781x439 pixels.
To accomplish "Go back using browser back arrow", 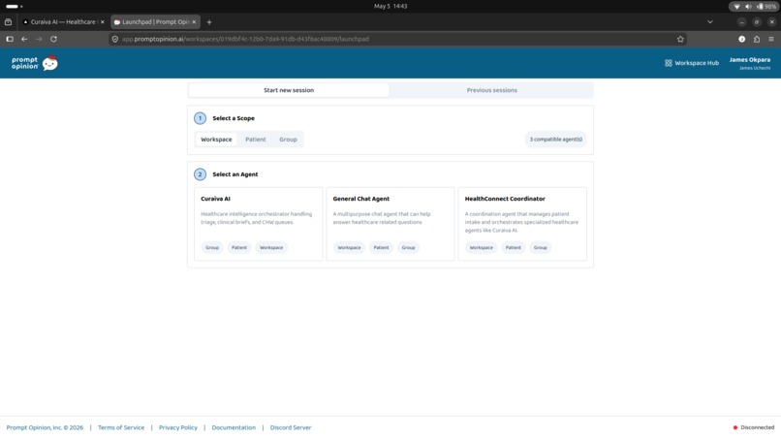I will [24, 39].
